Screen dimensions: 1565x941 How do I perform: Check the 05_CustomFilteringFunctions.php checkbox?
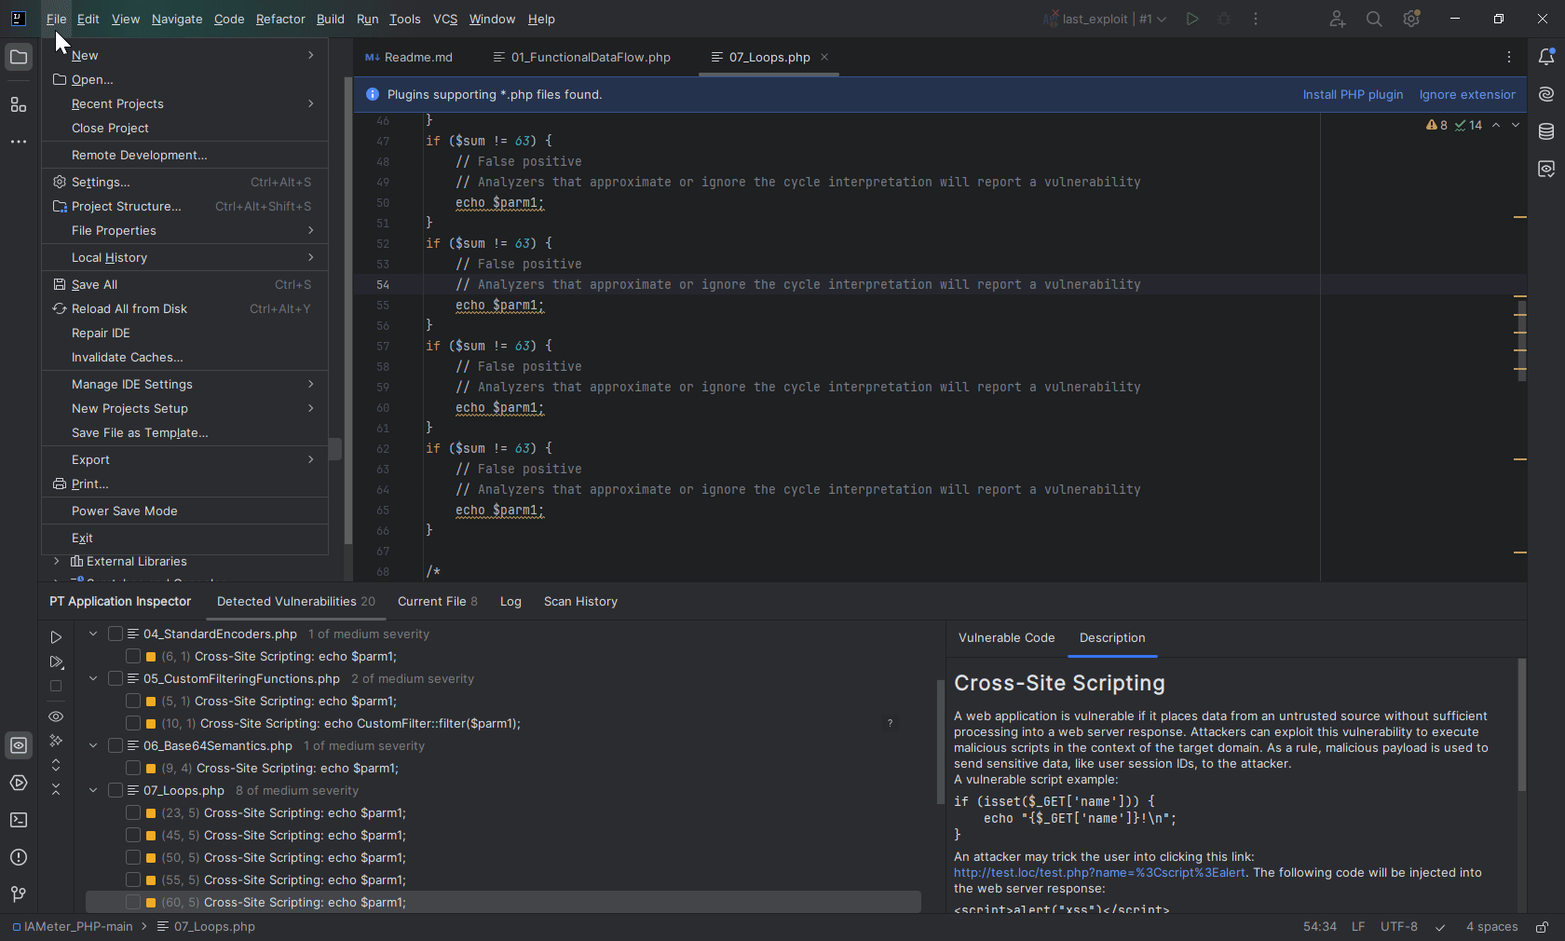116,678
